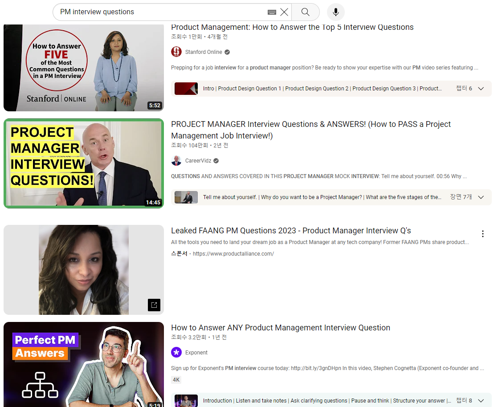Viewport: 494px width, 407px height.
Task: Open the three-dot menu for Leaked FAANG ad
Action: [x=483, y=234]
